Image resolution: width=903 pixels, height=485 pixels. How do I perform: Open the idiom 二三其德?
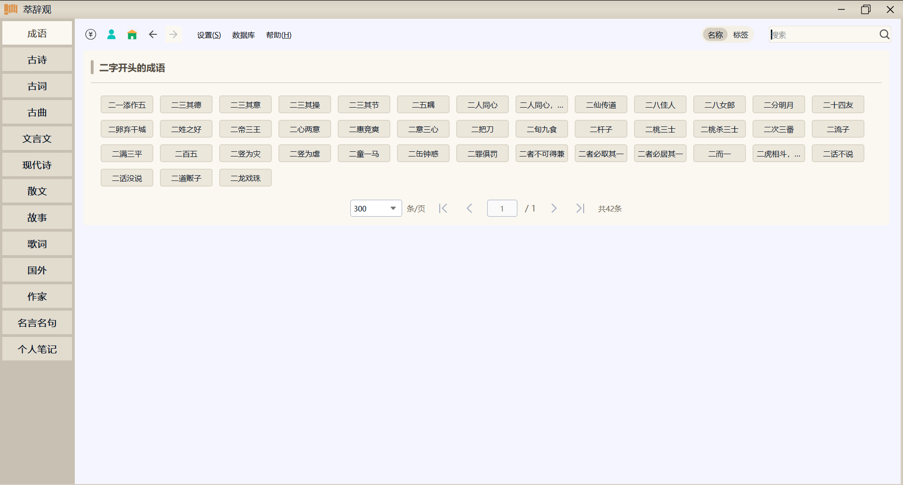pyautogui.click(x=186, y=105)
